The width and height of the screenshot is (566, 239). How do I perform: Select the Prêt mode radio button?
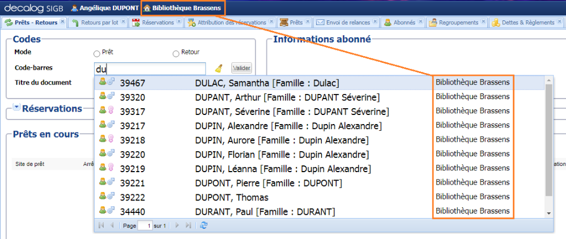click(97, 54)
